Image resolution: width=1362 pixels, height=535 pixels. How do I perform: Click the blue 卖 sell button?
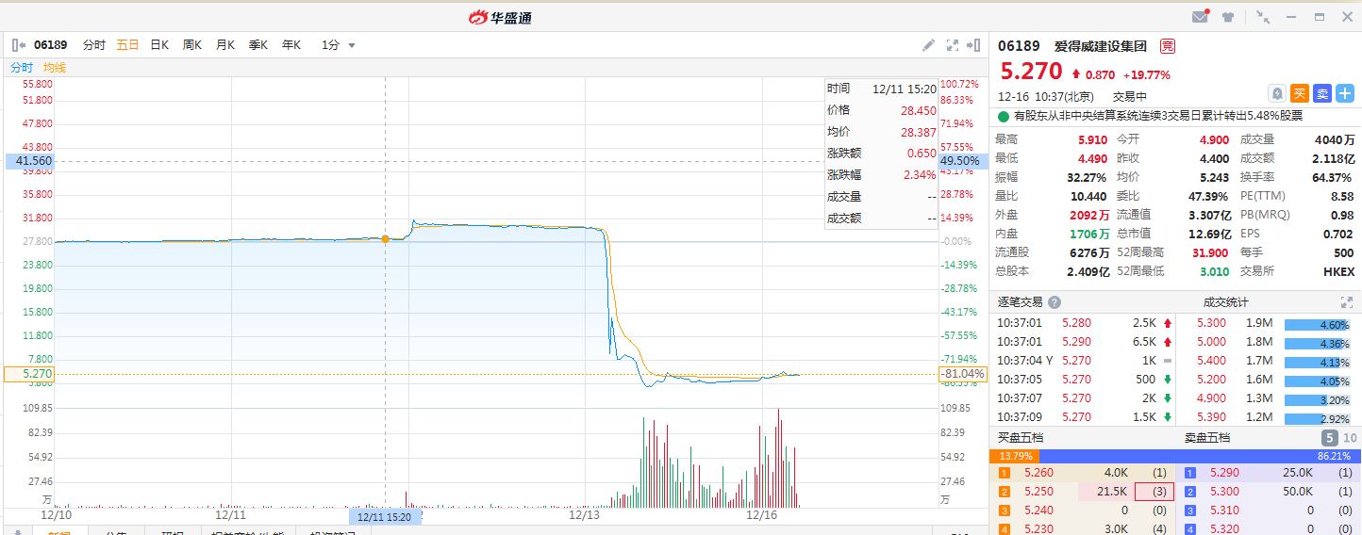tap(1322, 93)
